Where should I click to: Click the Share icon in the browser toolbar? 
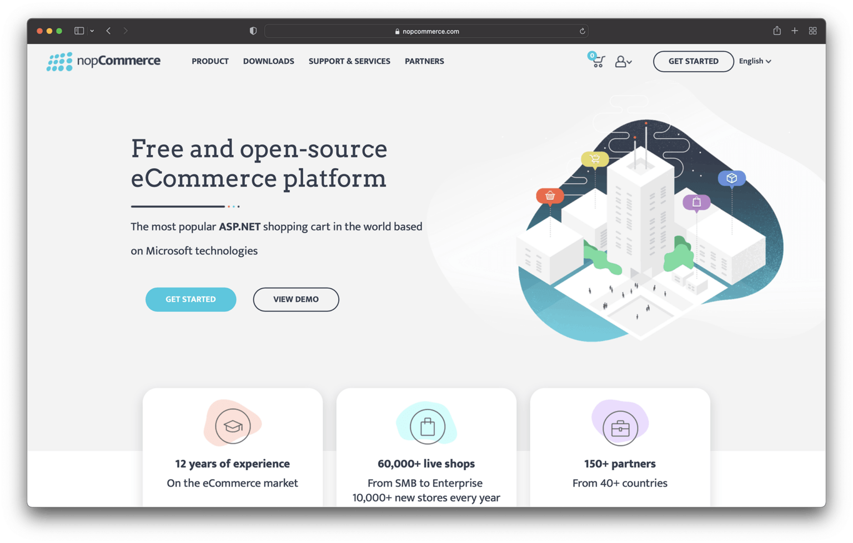click(x=776, y=31)
